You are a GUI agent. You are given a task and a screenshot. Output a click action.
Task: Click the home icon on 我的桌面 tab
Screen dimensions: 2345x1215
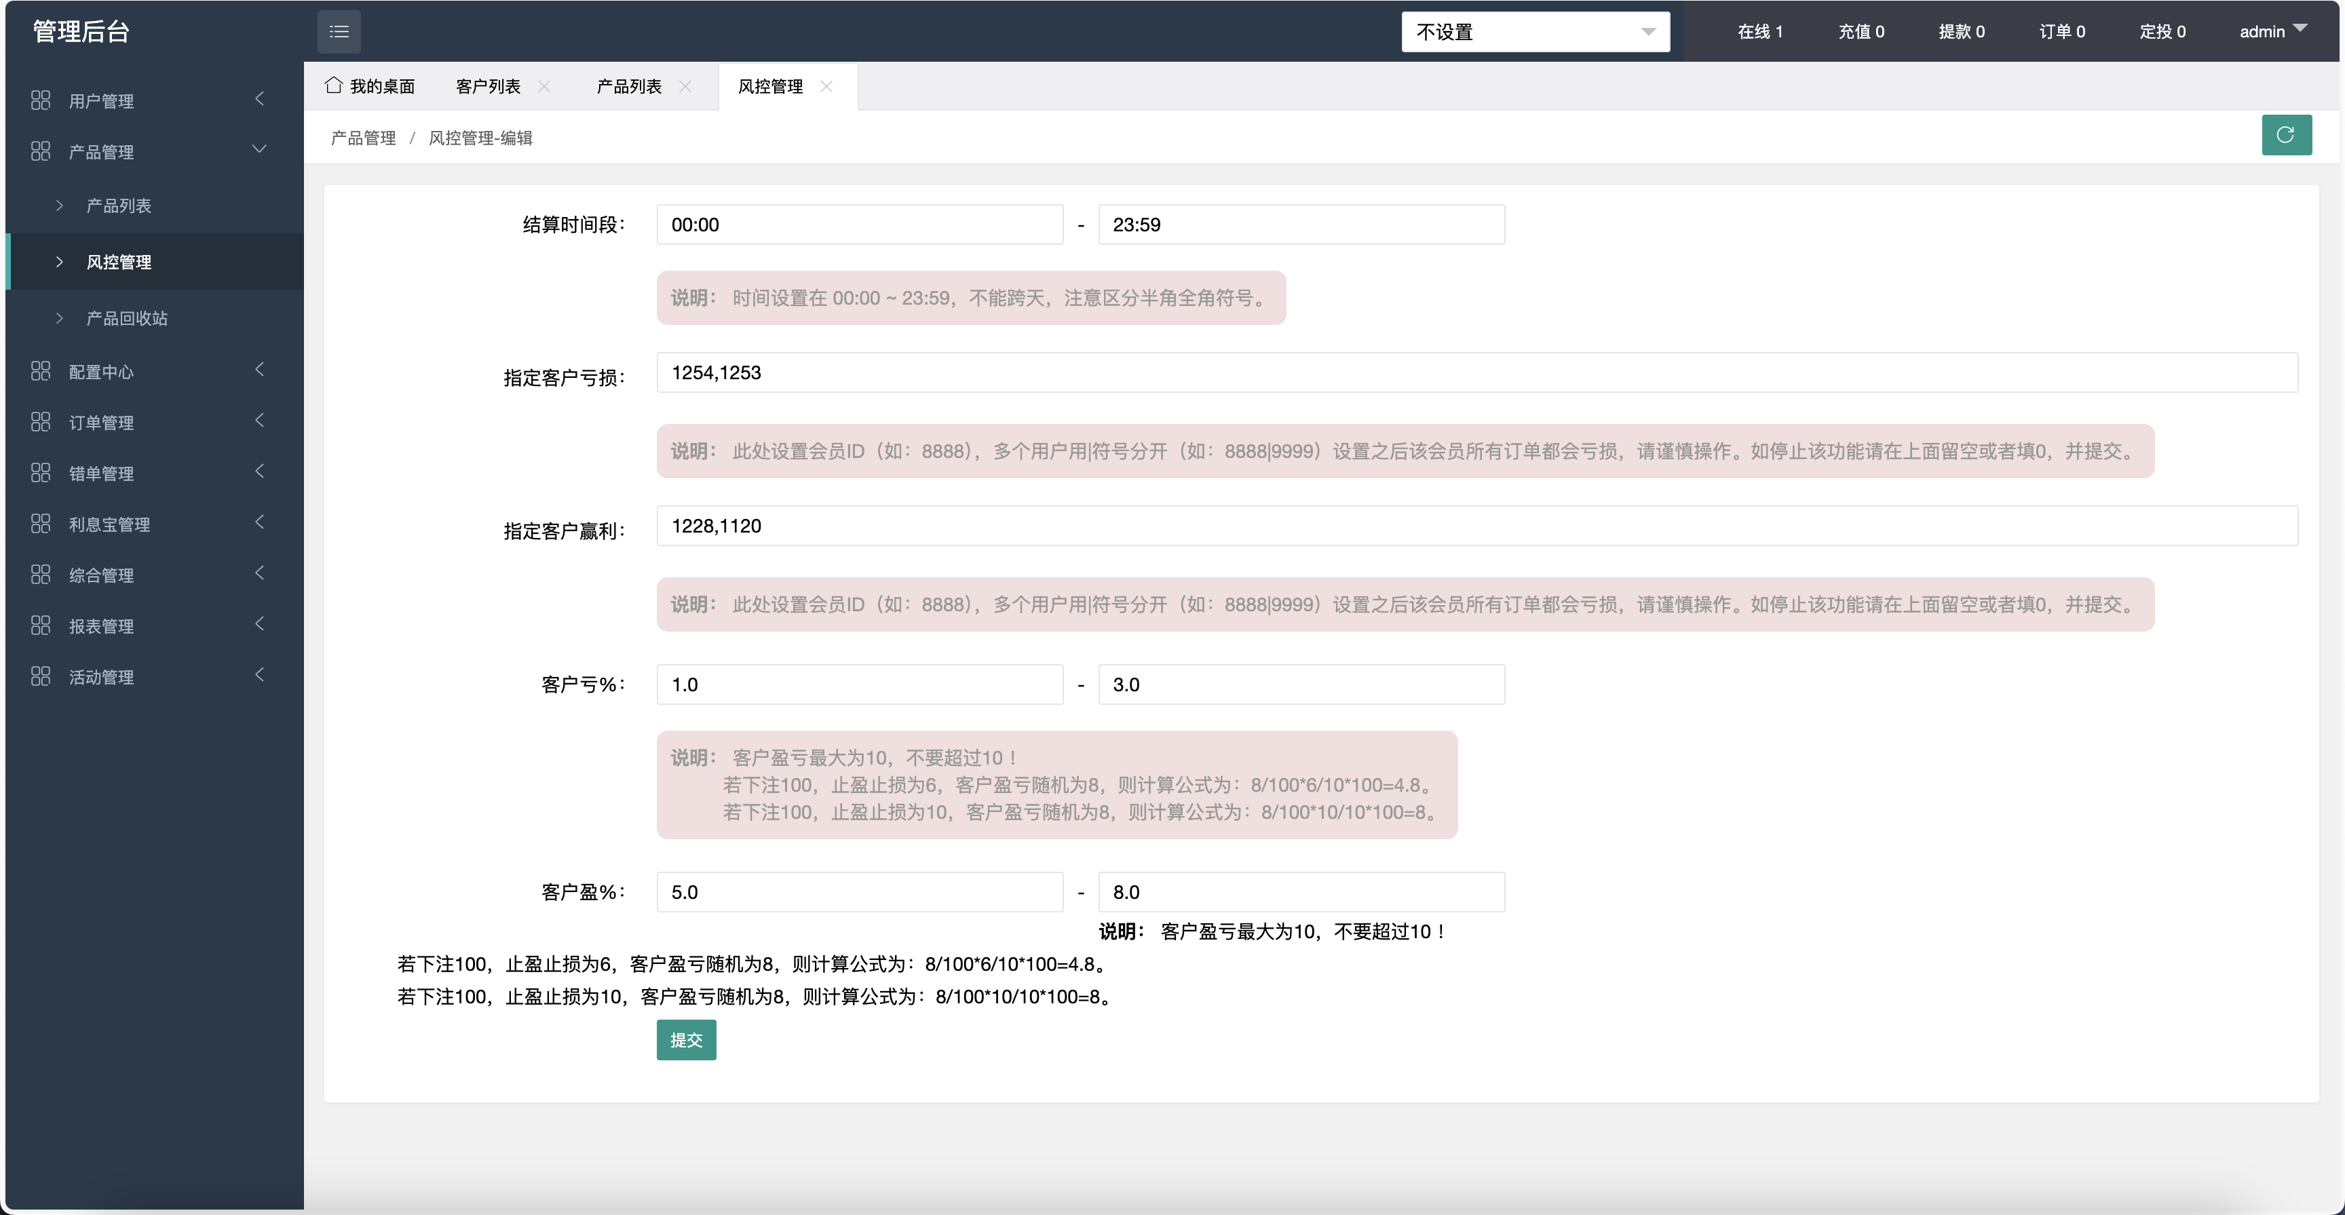tap(333, 85)
